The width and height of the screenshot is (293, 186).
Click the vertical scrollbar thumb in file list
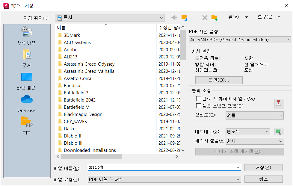(x=183, y=45)
